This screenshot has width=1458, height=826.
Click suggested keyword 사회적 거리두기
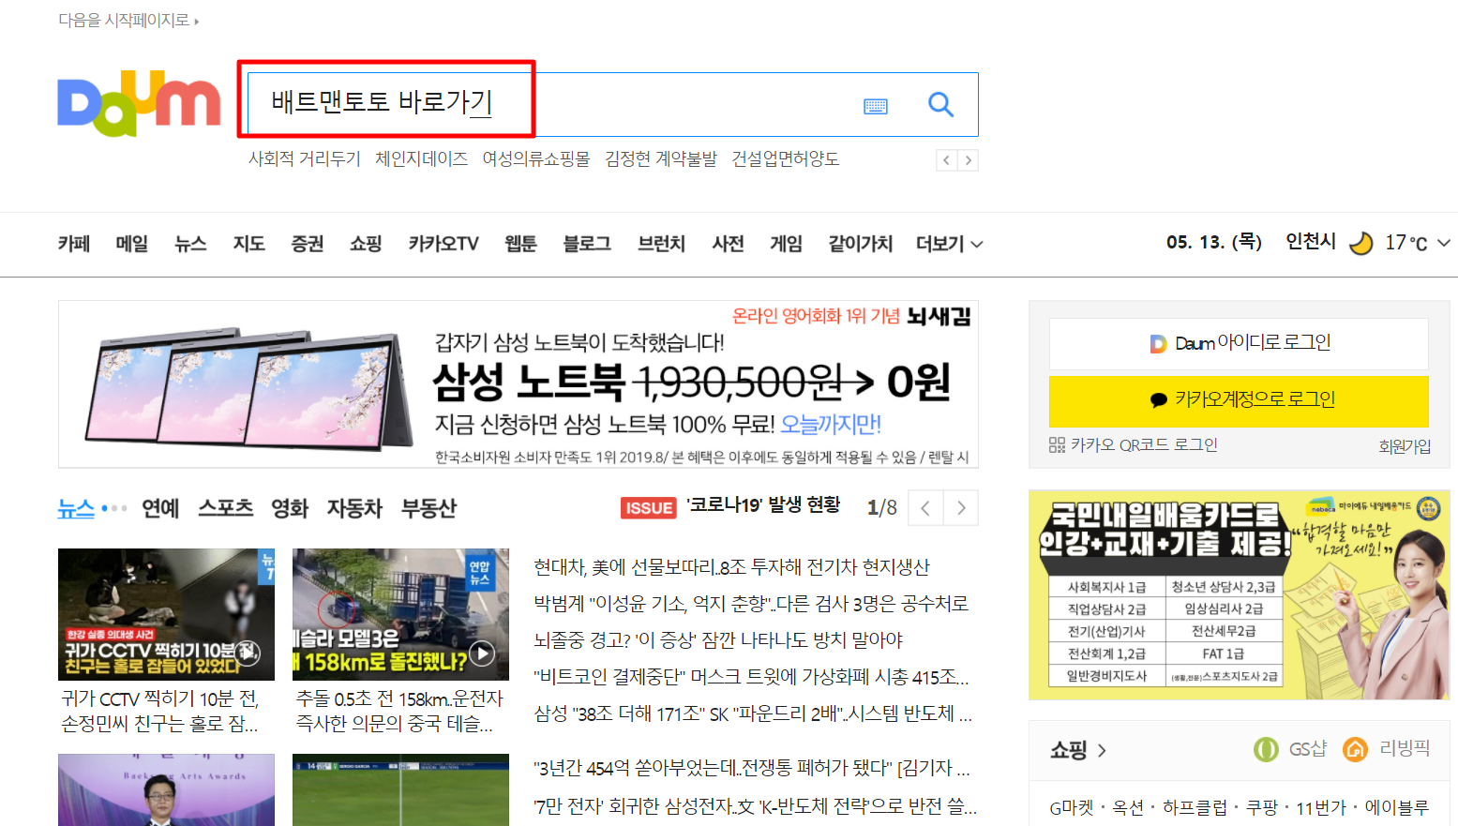coord(304,159)
